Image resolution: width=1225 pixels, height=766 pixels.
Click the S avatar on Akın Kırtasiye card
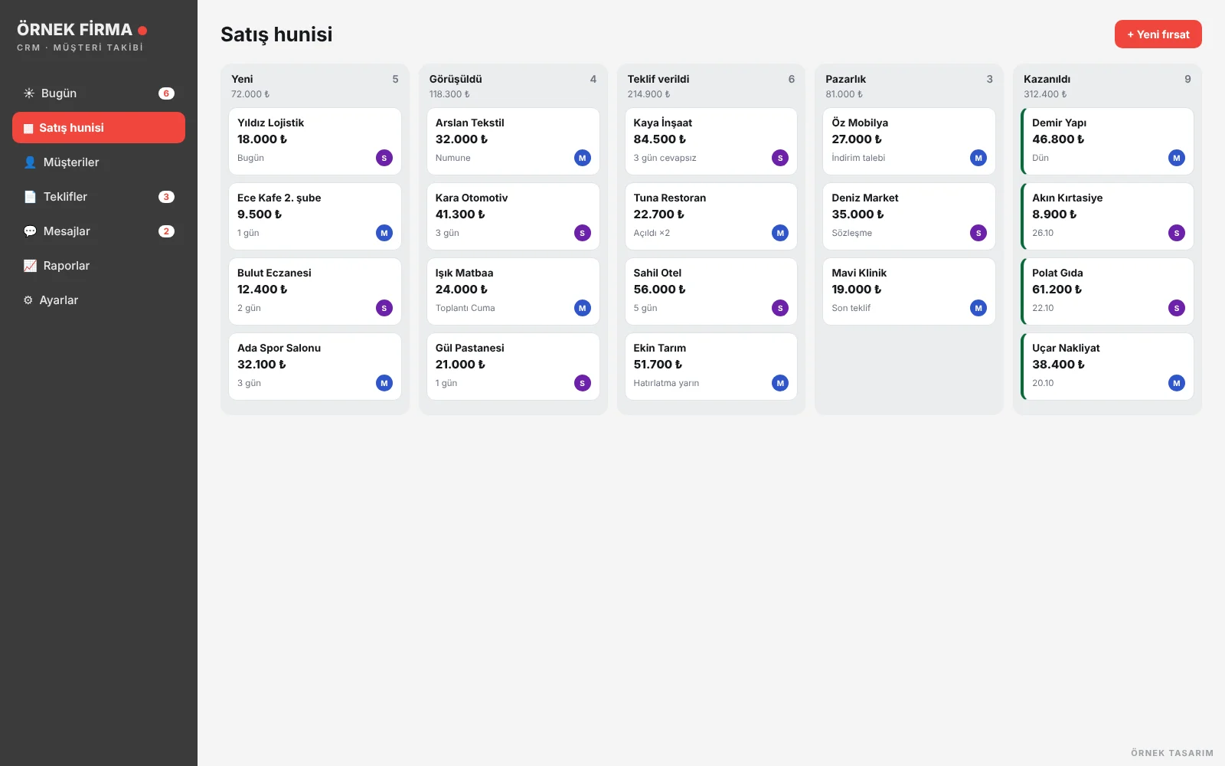pyautogui.click(x=1177, y=233)
